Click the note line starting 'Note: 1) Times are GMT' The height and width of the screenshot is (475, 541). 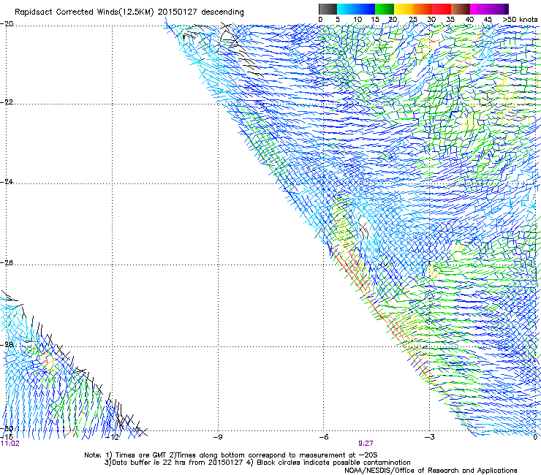pyautogui.click(x=231, y=455)
